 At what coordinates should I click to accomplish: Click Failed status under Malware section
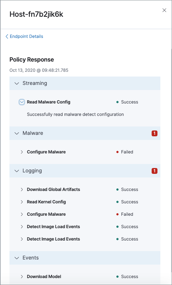point(125,152)
